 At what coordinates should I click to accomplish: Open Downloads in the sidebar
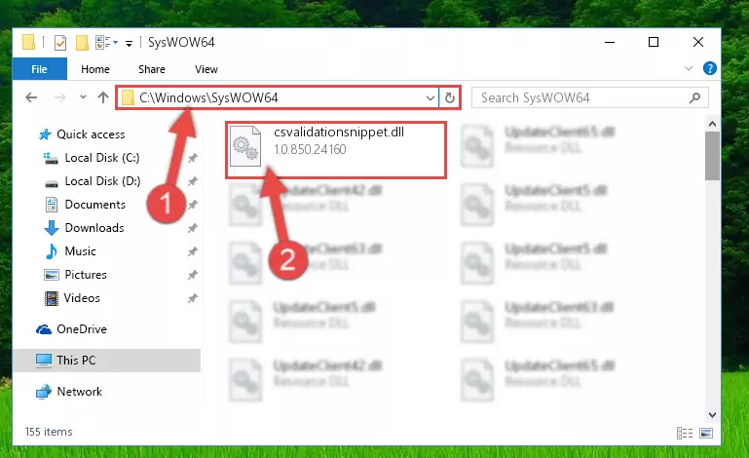(x=94, y=228)
